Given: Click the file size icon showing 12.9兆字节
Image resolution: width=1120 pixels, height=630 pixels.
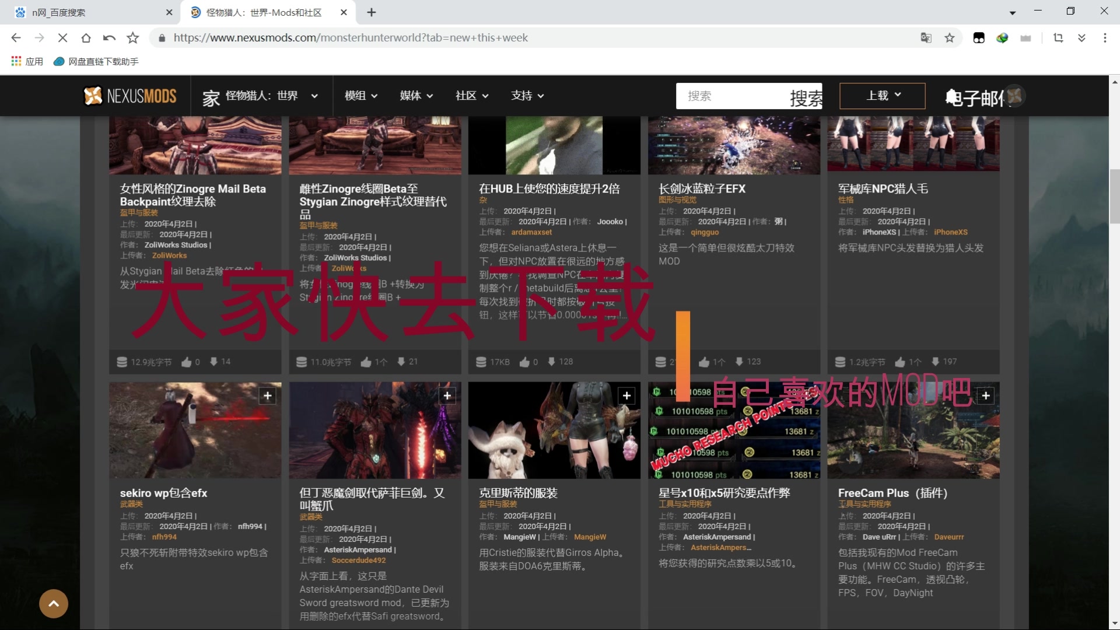Looking at the screenshot, I should click(x=122, y=362).
